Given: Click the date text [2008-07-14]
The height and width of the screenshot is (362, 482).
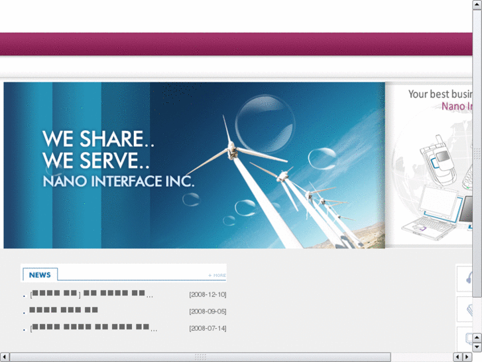Looking at the screenshot, I should pos(208,328).
